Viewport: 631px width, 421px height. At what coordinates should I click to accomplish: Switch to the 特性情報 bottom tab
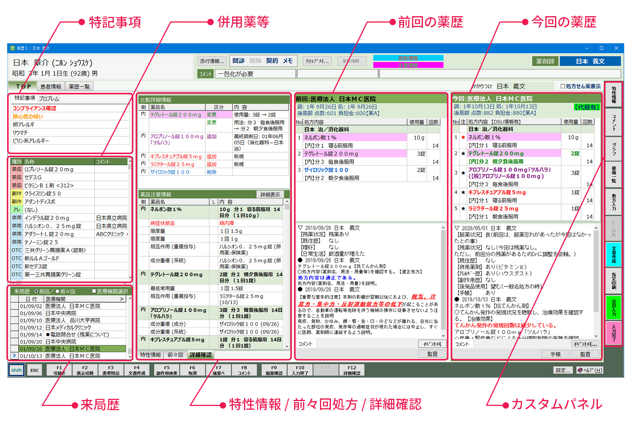151,355
